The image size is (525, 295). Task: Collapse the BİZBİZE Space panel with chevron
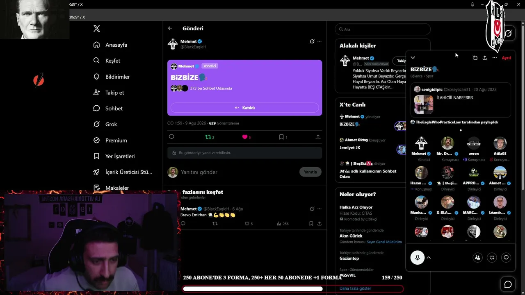click(413, 58)
